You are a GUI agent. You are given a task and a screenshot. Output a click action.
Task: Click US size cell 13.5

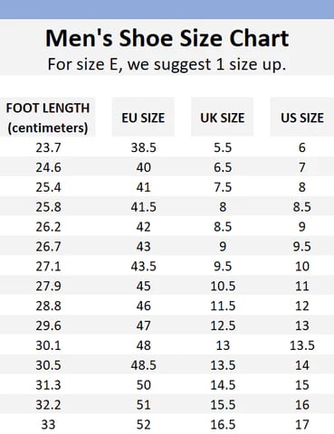click(302, 345)
